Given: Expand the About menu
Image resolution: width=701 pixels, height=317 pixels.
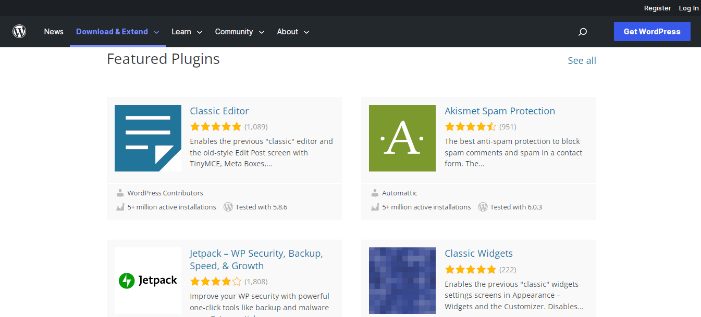Looking at the screenshot, I should coord(293,32).
